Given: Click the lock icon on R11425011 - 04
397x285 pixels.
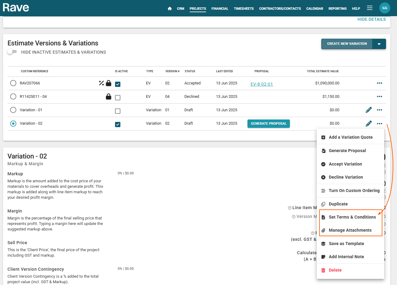Looking at the screenshot, I should (x=108, y=97).
